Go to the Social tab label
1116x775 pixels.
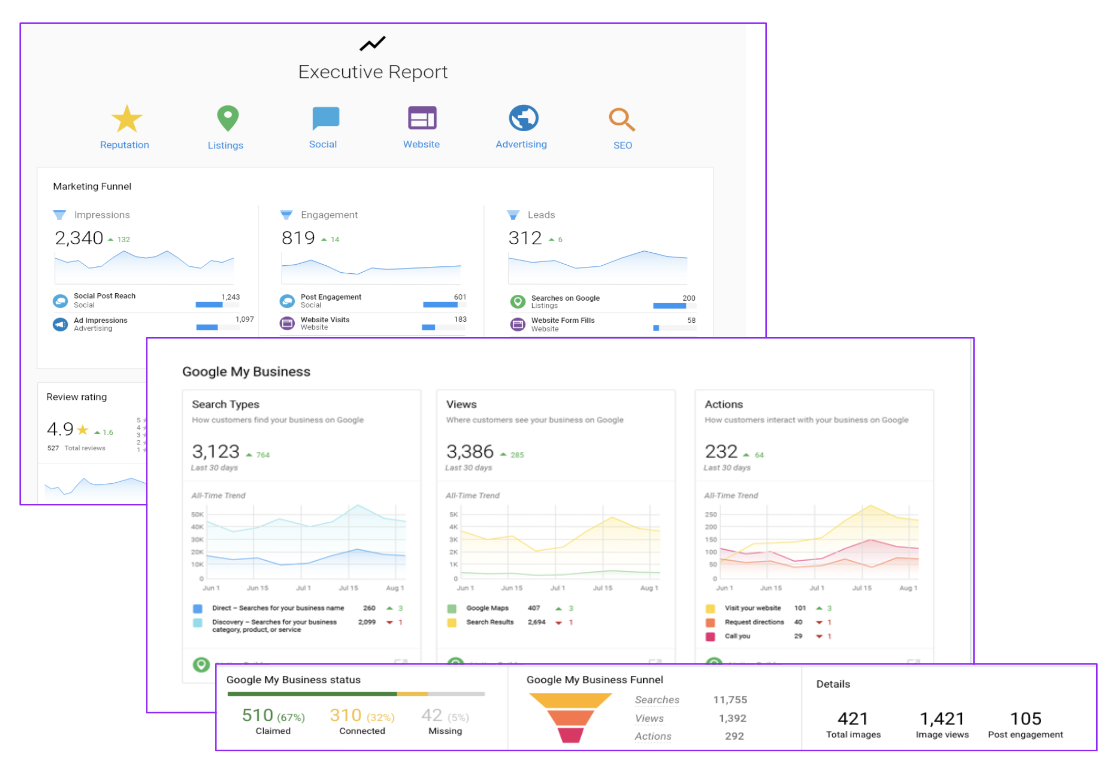[x=323, y=144]
